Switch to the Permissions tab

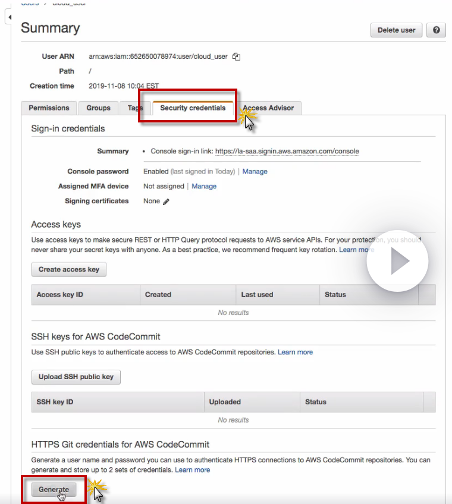tap(49, 108)
